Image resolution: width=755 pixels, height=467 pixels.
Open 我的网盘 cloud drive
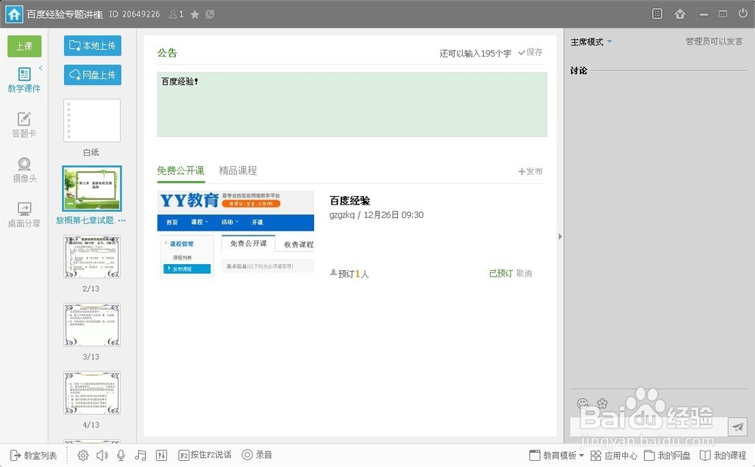(x=667, y=455)
